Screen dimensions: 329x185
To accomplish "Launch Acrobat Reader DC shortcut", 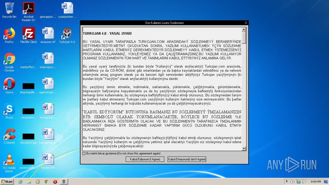I will click(x=29, y=12).
